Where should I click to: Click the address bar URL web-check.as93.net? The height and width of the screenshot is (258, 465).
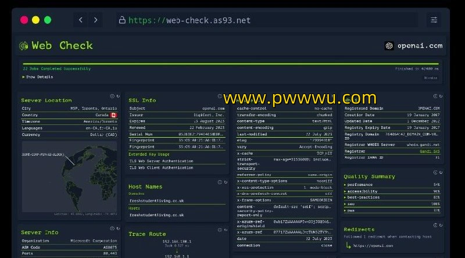(189, 20)
